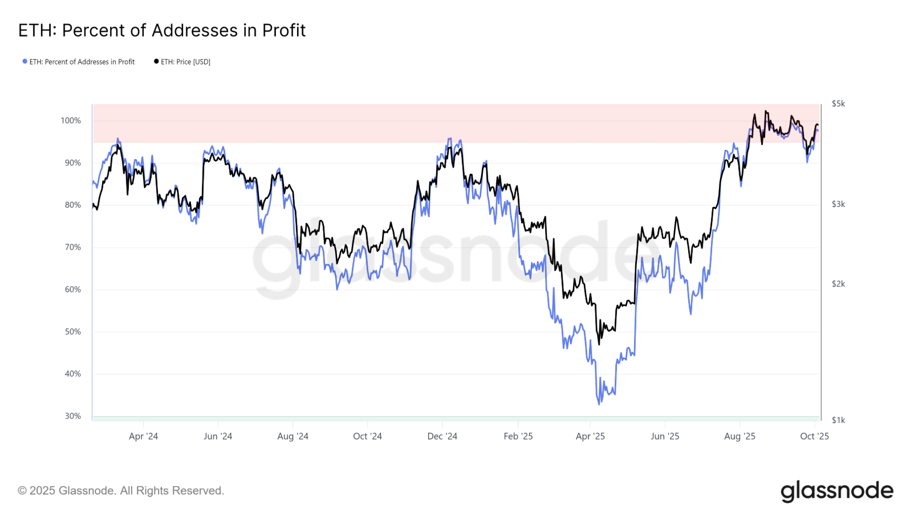910x509 pixels.
Task: Click the $1k right axis label
Action: tap(838, 420)
